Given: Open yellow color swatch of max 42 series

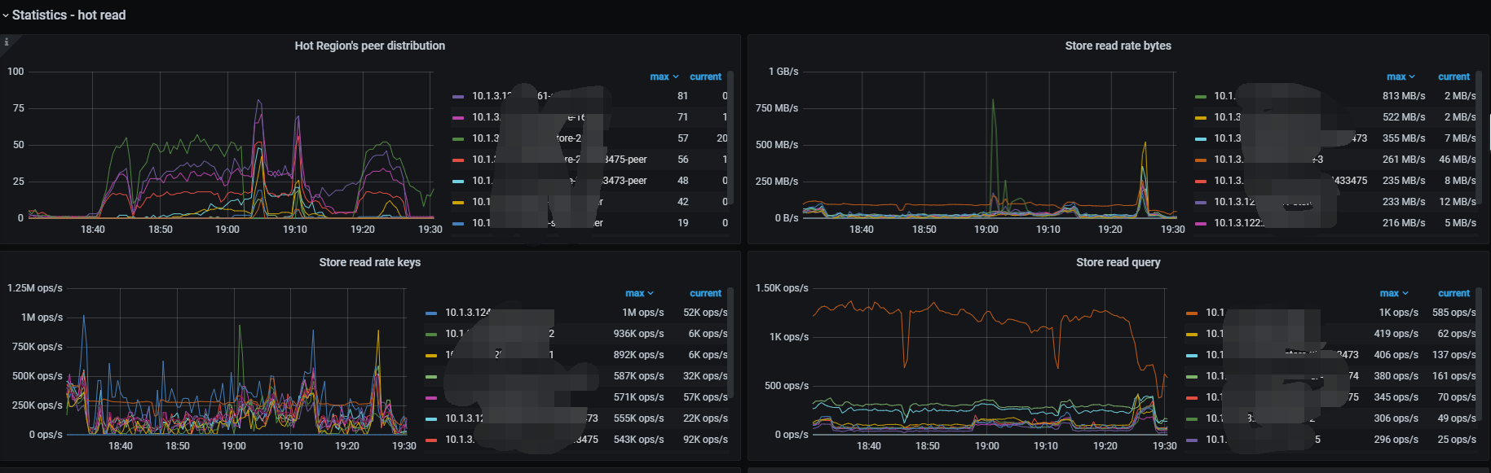Looking at the screenshot, I should pos(458,202).
